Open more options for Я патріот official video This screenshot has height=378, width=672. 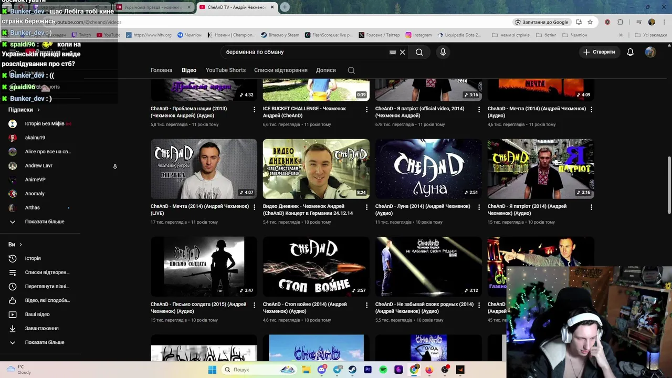(479, 109)
